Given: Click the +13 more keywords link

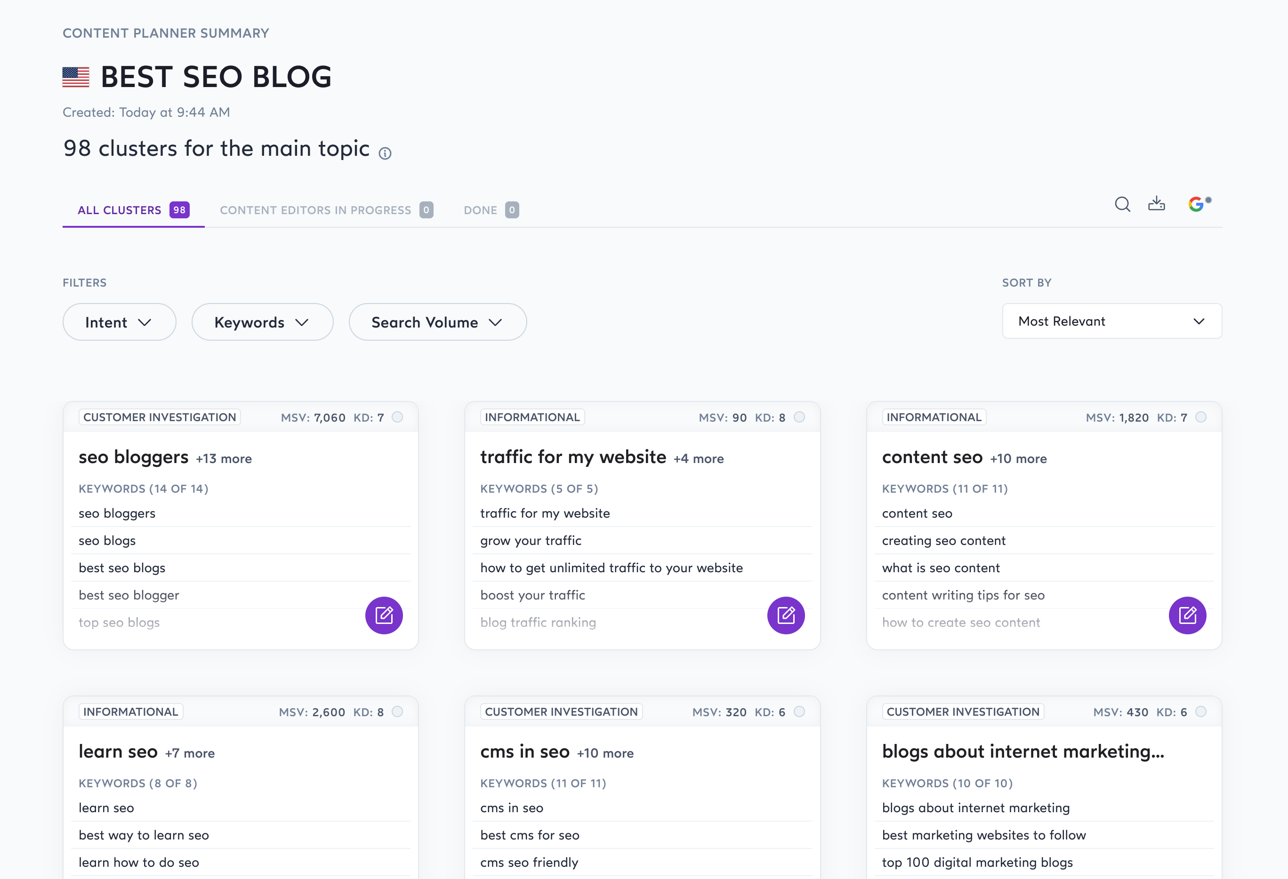Looking at the screenshot, I should pyautogui.click(x=224, y=459).
